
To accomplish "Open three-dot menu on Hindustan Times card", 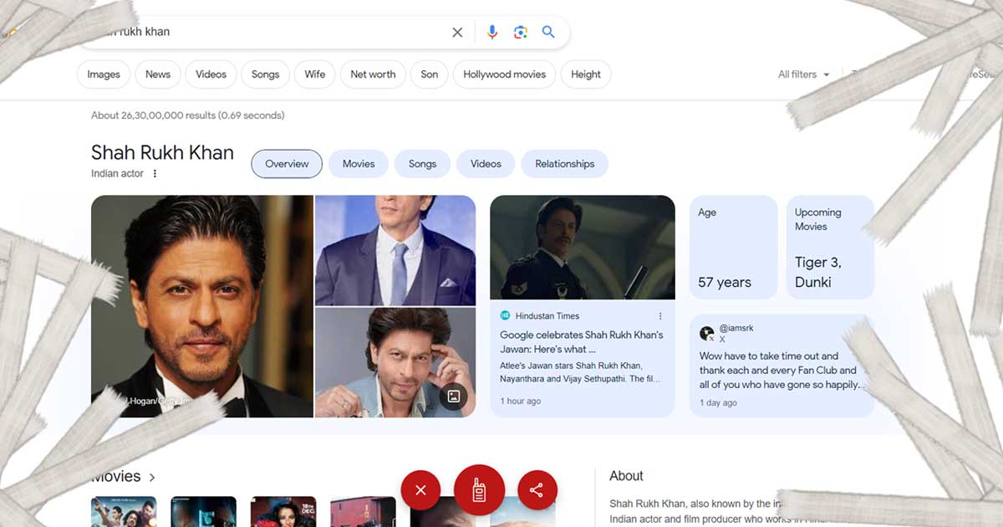I will click(660, 316).
